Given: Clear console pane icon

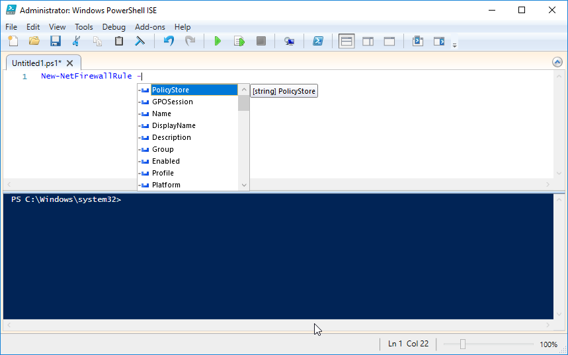Looking at the screenshot, I should tap(140, 41).
